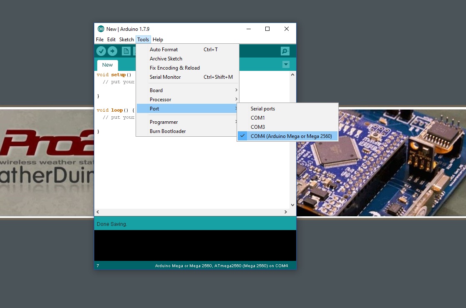Click Burn Bootloader menu entry
466x308 pixels.
click(168, 131)
